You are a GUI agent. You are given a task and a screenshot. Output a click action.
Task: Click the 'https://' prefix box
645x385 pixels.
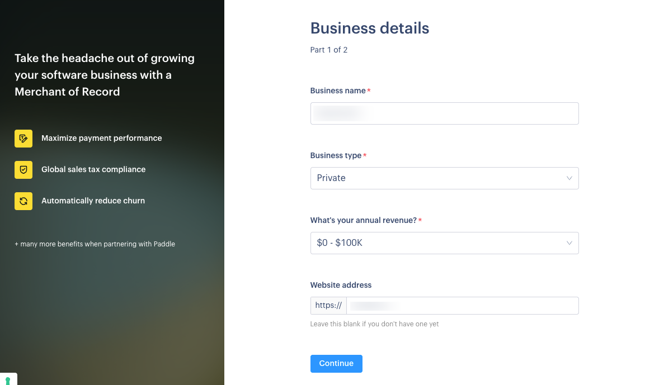tap(328, 306)
